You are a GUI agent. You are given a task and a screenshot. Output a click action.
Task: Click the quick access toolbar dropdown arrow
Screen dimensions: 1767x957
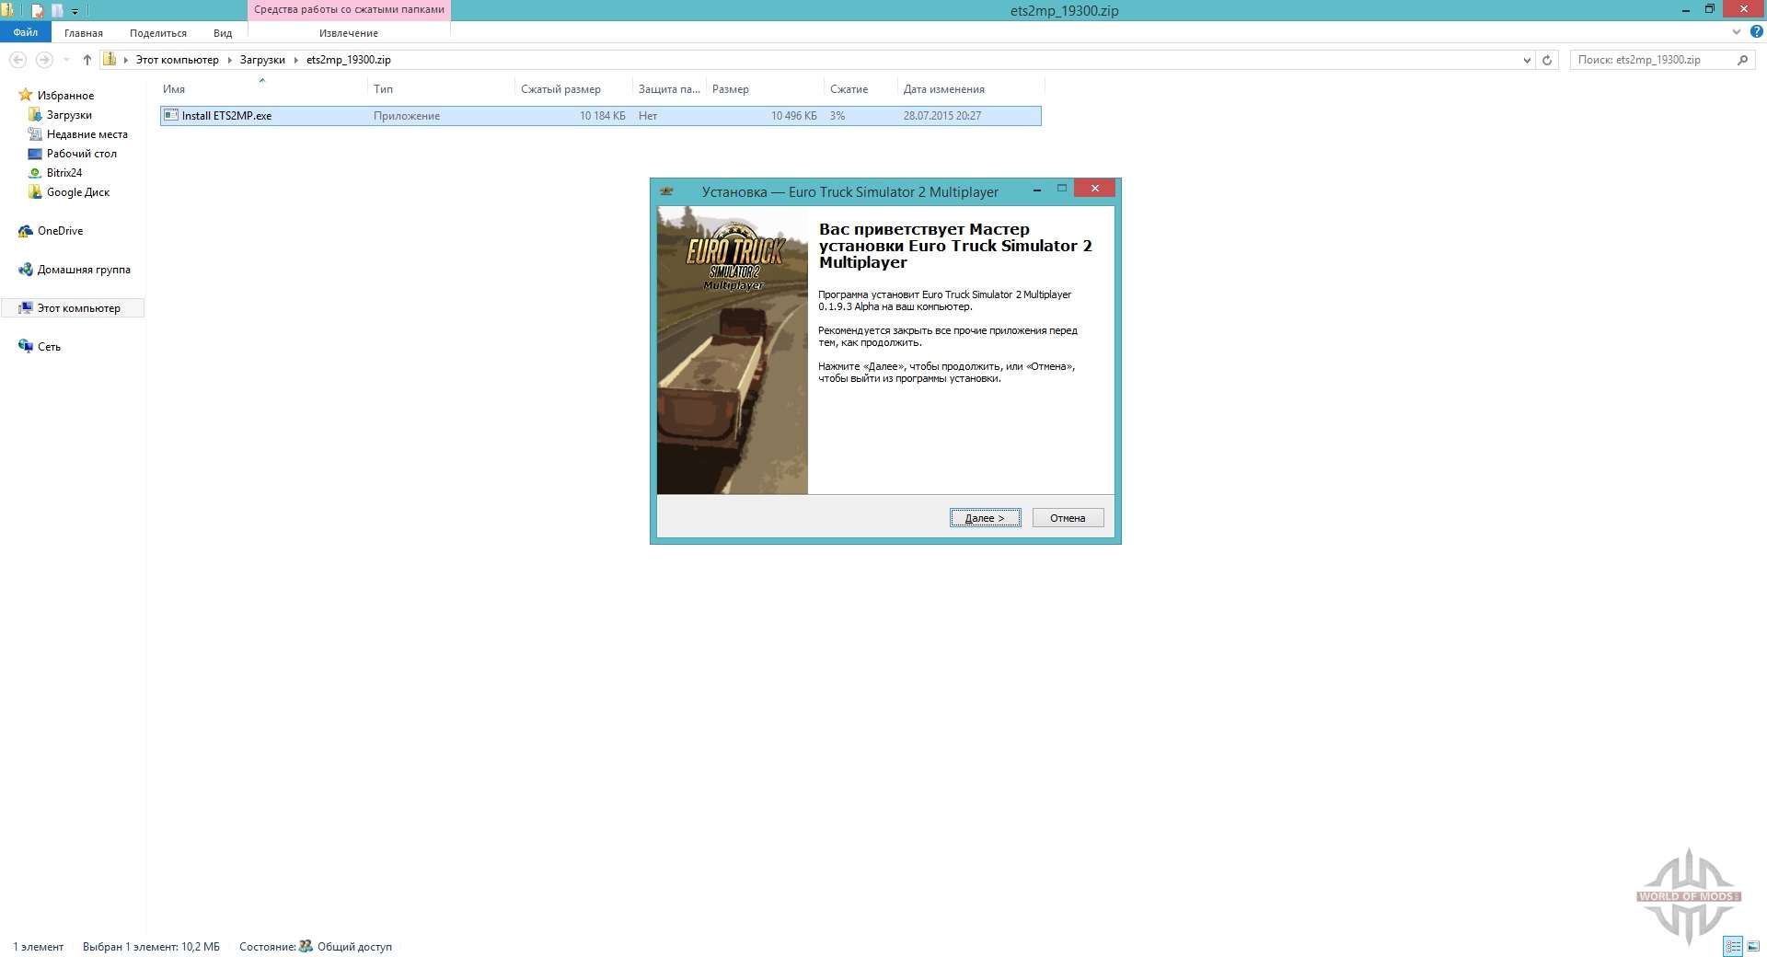[x=75, y=11]
